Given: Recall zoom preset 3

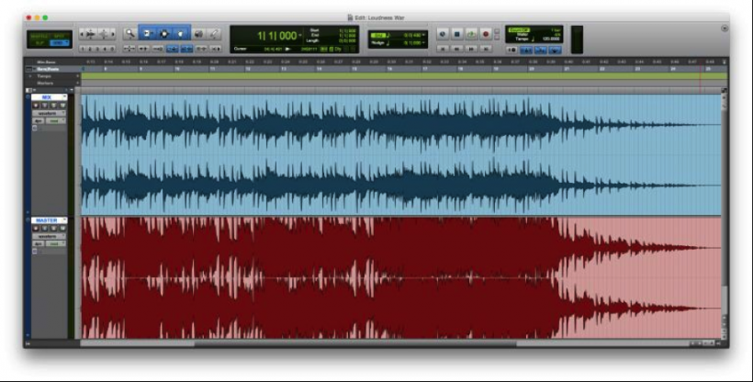Looking at the screenshot, I should pos(97,49).
